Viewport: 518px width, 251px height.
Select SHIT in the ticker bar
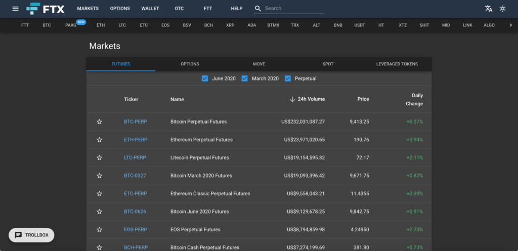pyautogui.click(x=424, y=25)
